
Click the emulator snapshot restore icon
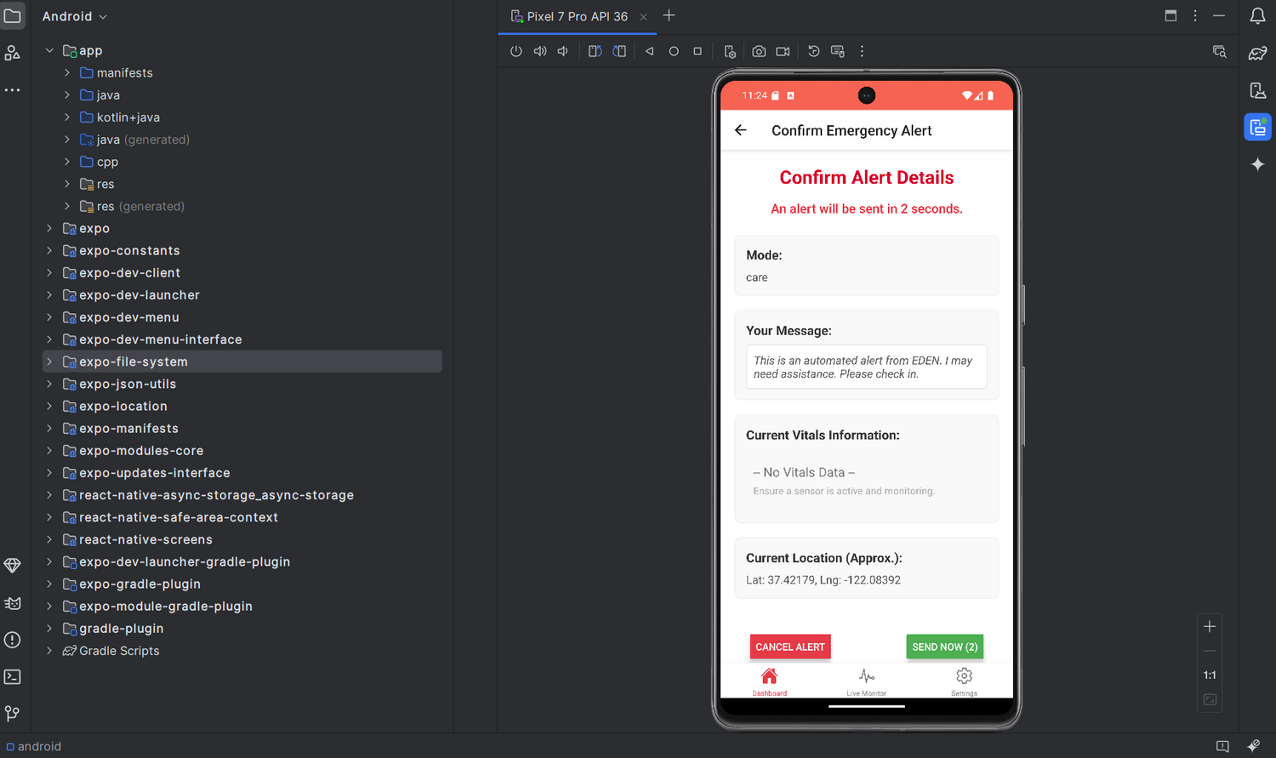pos(813,51)
